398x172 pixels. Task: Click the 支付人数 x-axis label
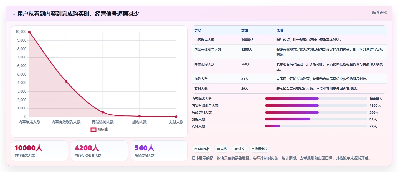(x=176, y=122)
